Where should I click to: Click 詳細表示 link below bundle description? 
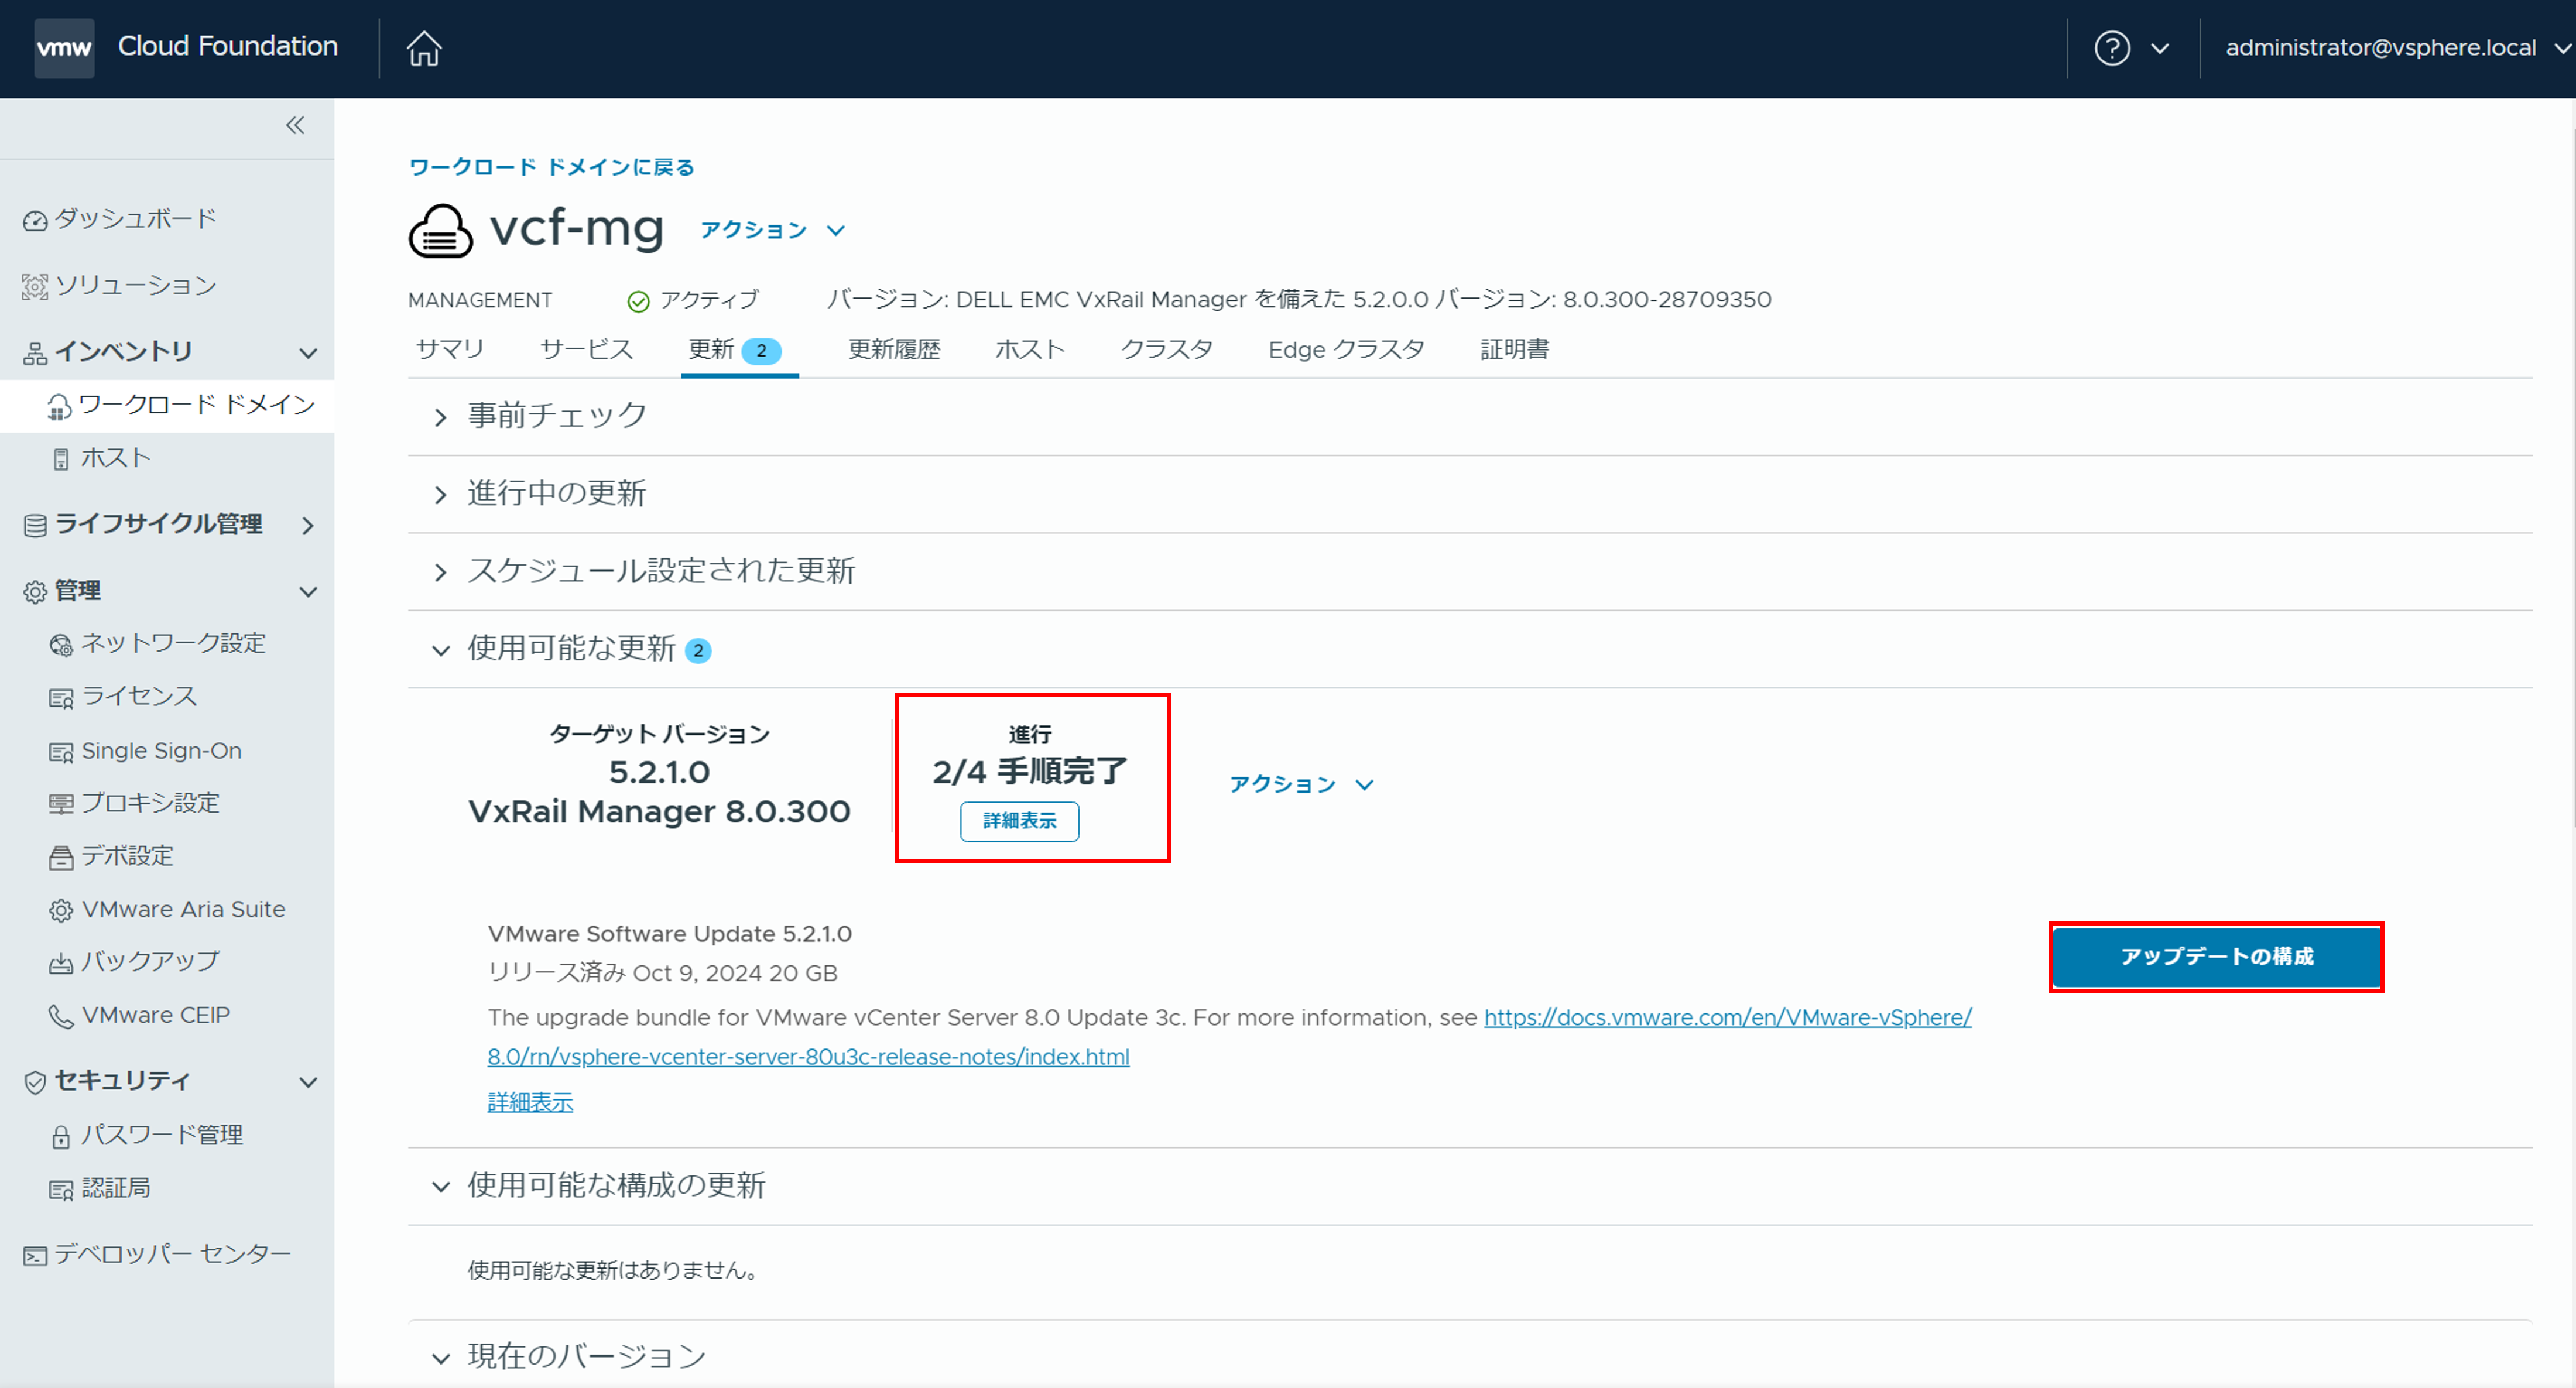pyautogui.click(x=530, y=1102)
